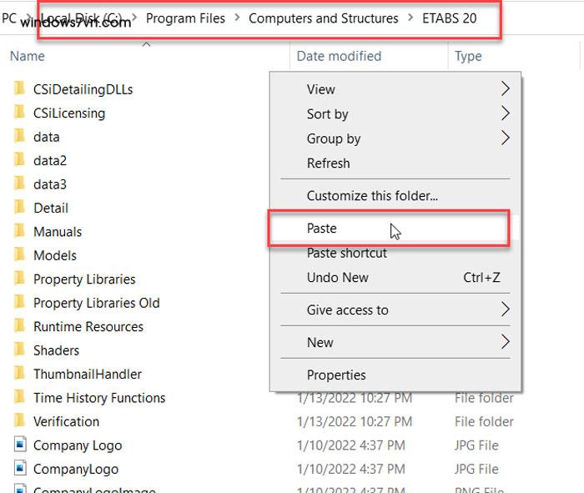Click Properties in the context menu
The image size is (584, 493).
tap(336, 375)
